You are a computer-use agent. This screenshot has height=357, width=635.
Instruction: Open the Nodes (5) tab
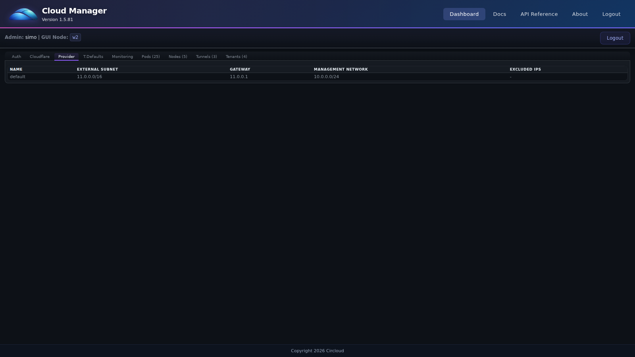click(178, 56)
